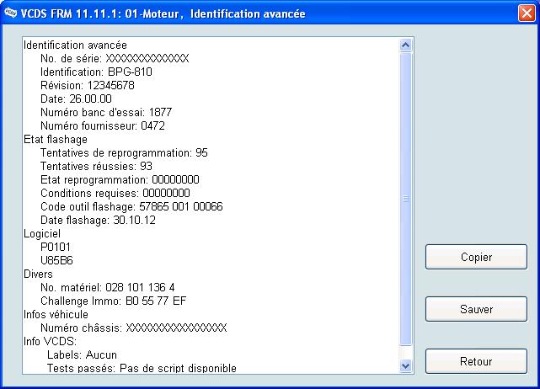Click the 'Logiciel' heading

(x=42, y=234)
